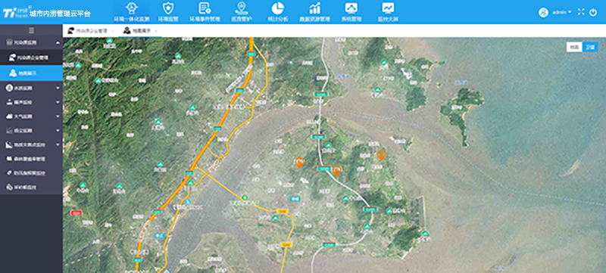Open the 环境监管 shield icon
606x273 pixels.
coord(167,8)
